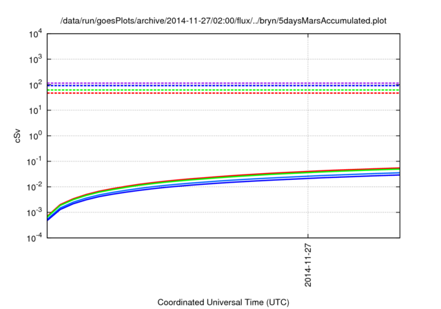This screenshot has width=441, height=309.
Task: Click the Coordinated Universal Time (UTC) label
Action: [223, 302]
